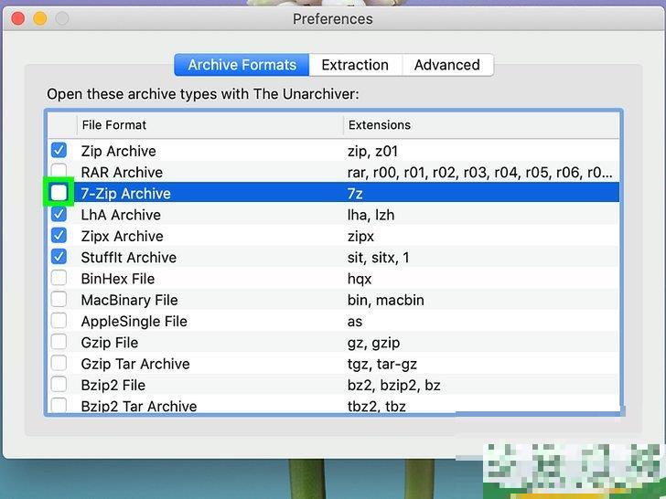This screenshot has height=499, width=666.
Task: Check the 7-Zip Archive checkbox
Action: click(59, 193)
